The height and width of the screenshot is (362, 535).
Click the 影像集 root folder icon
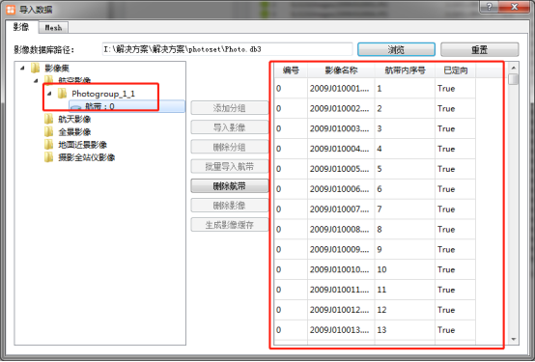point(35,68)
